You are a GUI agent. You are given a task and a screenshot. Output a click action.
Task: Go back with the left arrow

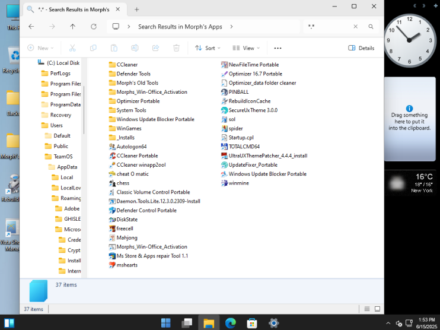point(31,27)
